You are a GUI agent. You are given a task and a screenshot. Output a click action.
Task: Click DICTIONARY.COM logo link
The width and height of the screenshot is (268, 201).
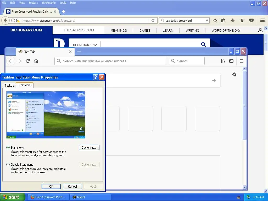pos(26,30)
